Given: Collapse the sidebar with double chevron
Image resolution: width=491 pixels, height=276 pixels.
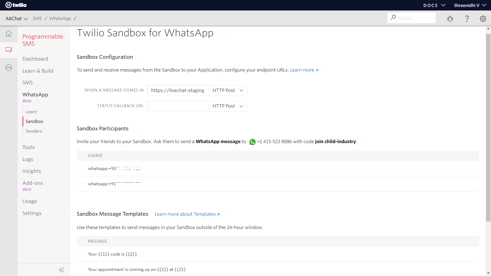Looking at the screenshot, I should pyautogui.click(x=62, y=270).
